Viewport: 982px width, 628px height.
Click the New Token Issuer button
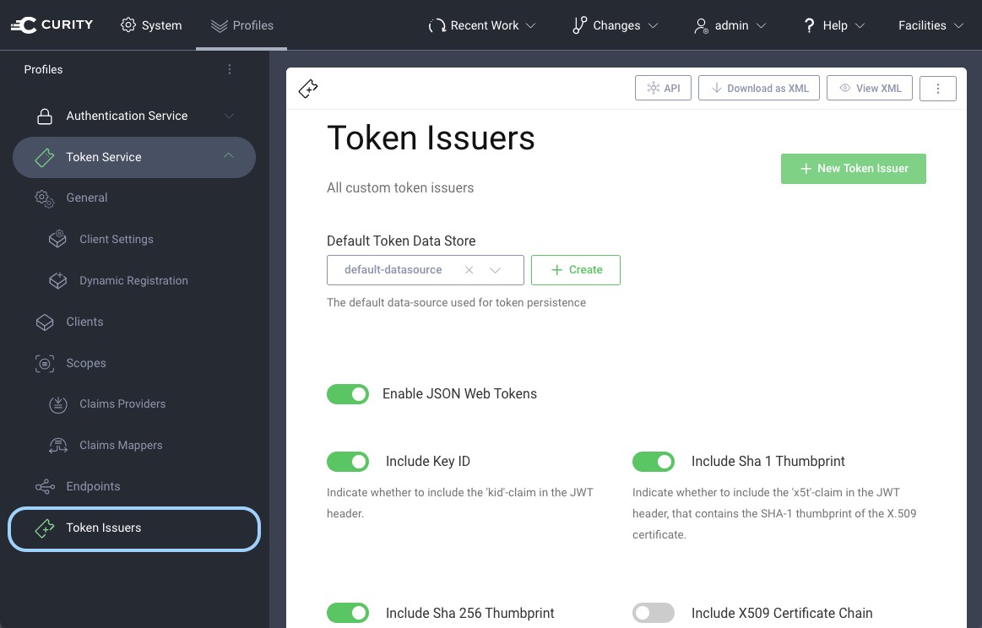coord(853,168)
